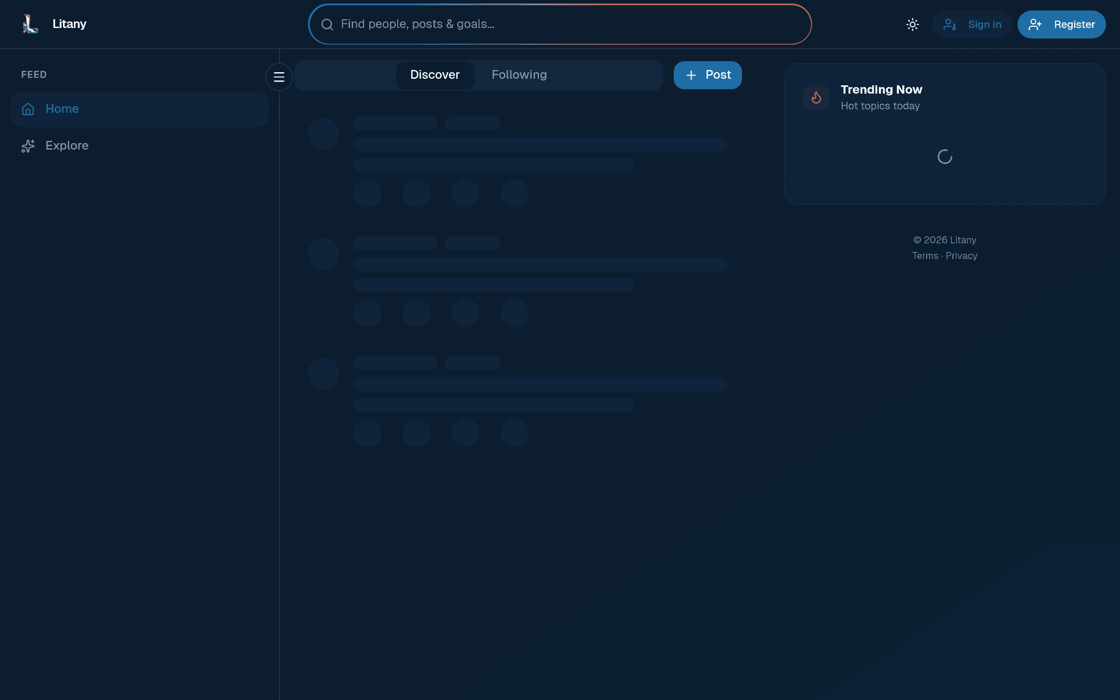Screen dimensions: 1120x700
Task: Switch to the Following tab
Action: pyautogui.click(x=519, y=75)
